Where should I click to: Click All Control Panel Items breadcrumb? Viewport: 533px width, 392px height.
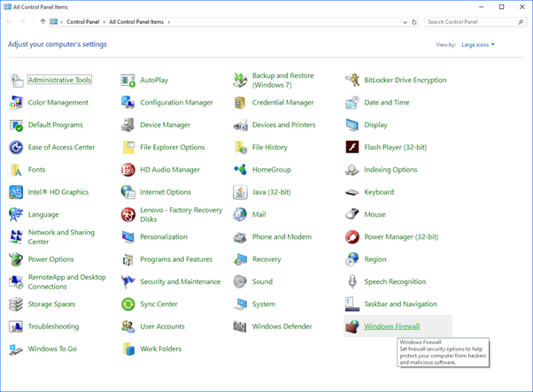click(x=136, y=22)
